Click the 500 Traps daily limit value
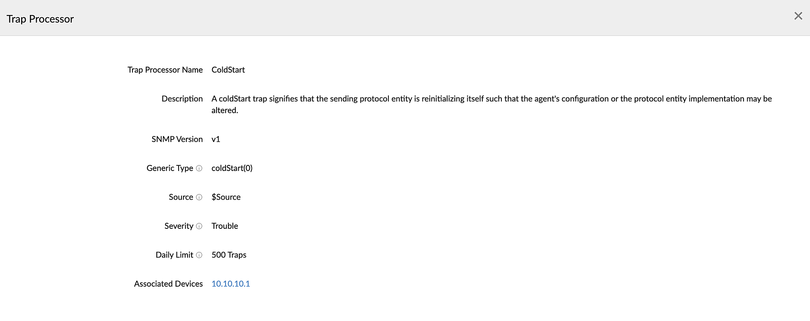The height and width of the screenshot is (321, 810). [229, 255]
